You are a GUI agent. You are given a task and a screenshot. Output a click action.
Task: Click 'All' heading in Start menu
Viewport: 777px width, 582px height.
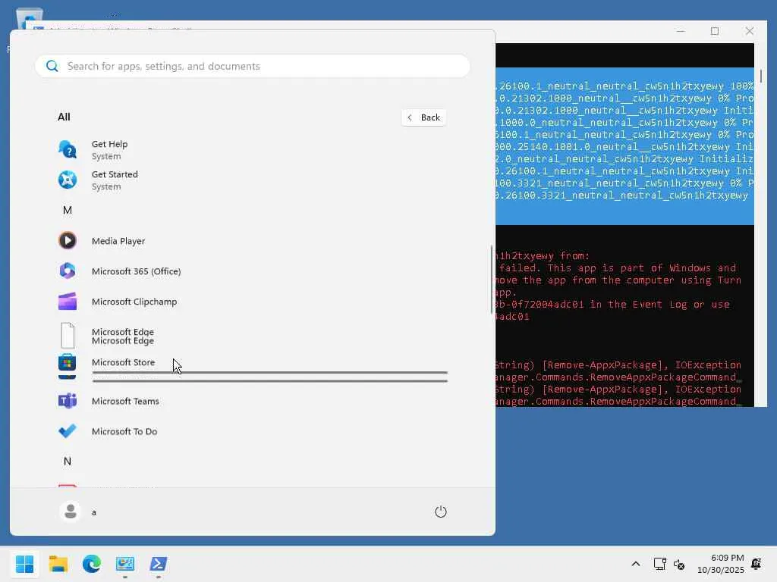pyautogui.click(x=64, y=117)
